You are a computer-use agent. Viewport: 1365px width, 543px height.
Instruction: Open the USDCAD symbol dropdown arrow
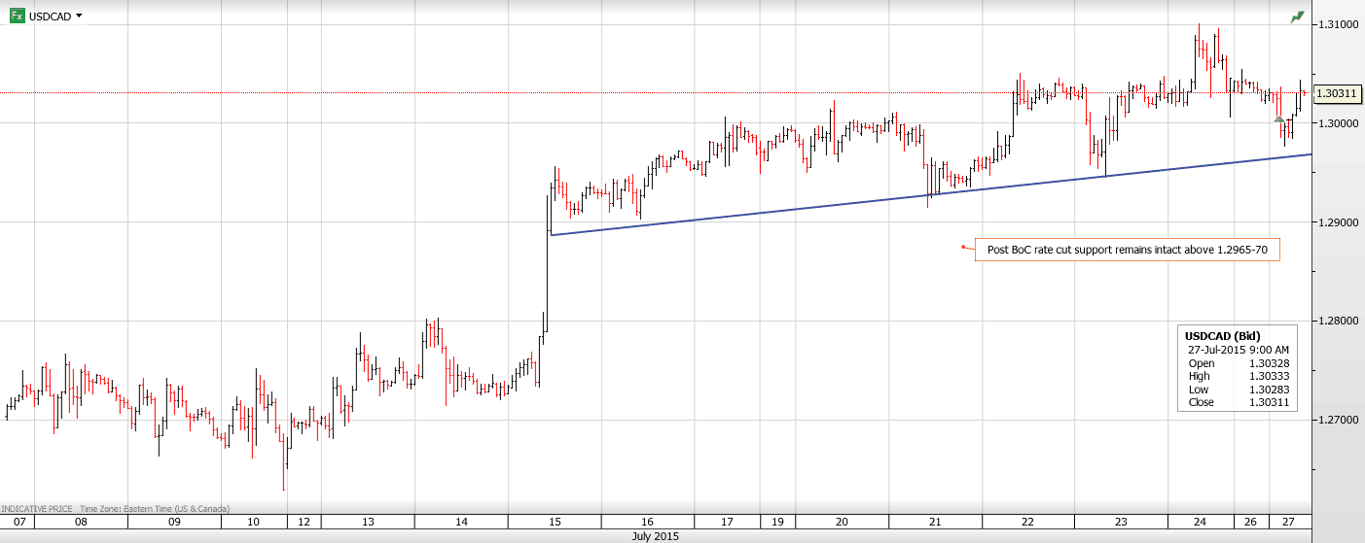tap(79, 16)
